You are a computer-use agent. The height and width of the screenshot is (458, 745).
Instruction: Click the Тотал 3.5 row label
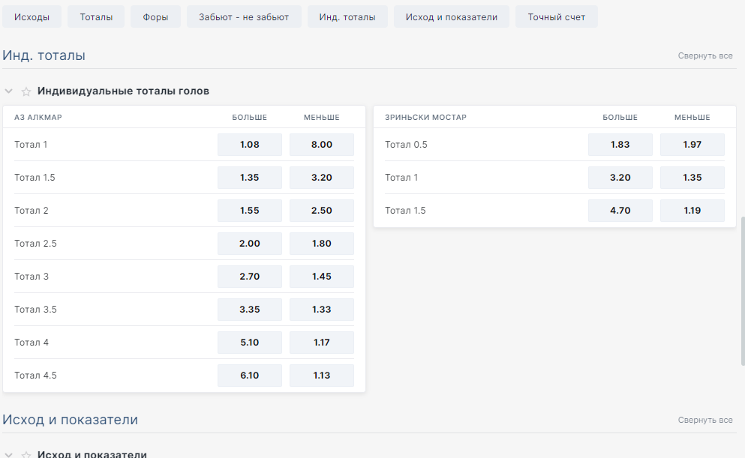coord(35,310)
